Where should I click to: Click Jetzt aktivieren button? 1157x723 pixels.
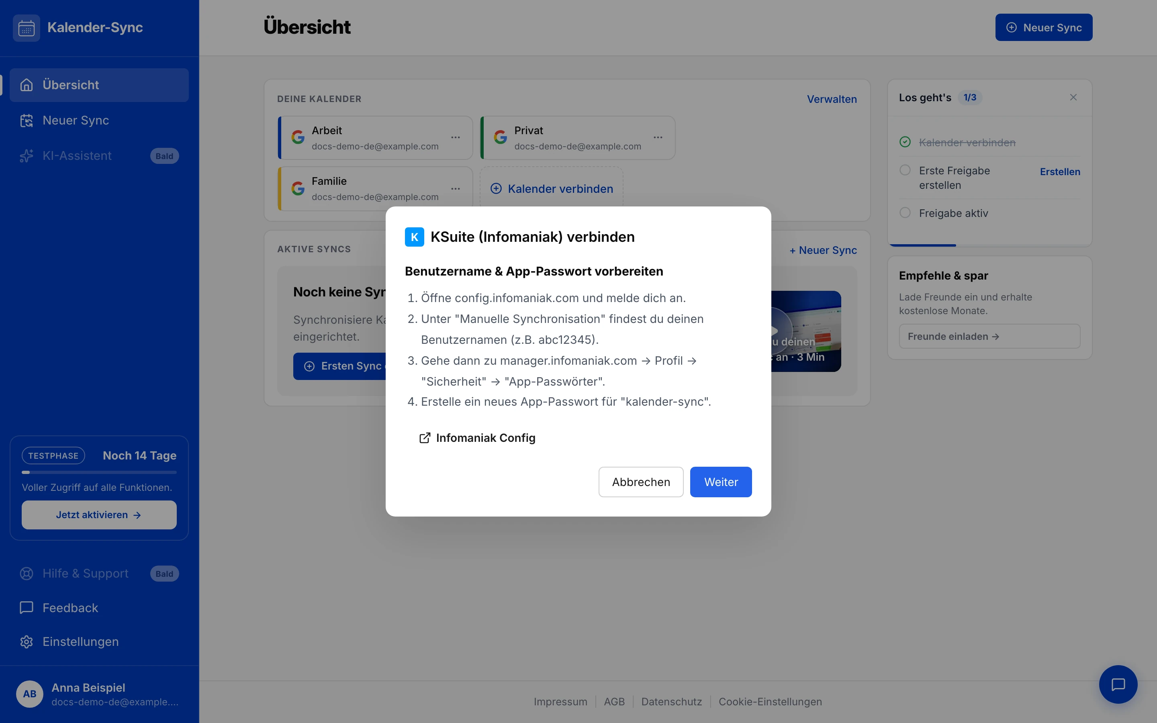click(x=99, y=515)
